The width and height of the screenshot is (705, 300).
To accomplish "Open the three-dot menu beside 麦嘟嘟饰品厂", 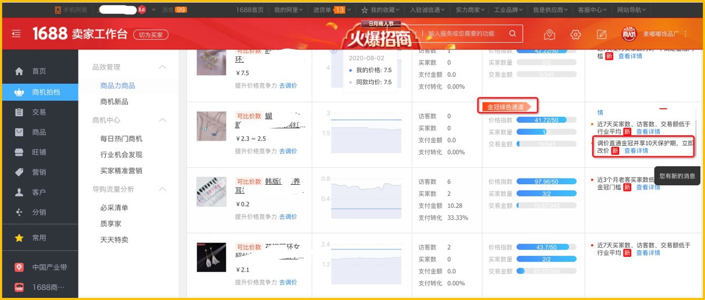I will [x=685, y=34].
